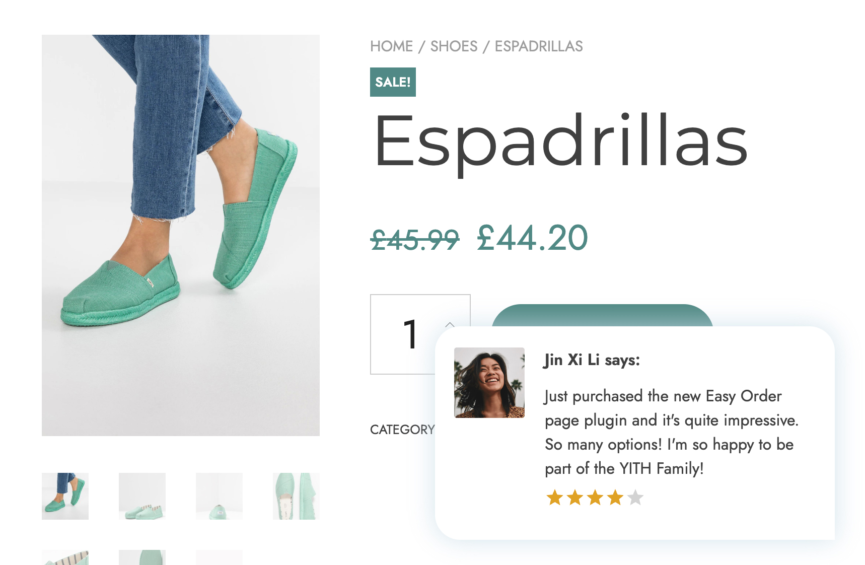The height and width of the screenshot is (565, 865).
Task: Click the sale price £44.20
Action: pyautogui.click(x=533, y=238)
